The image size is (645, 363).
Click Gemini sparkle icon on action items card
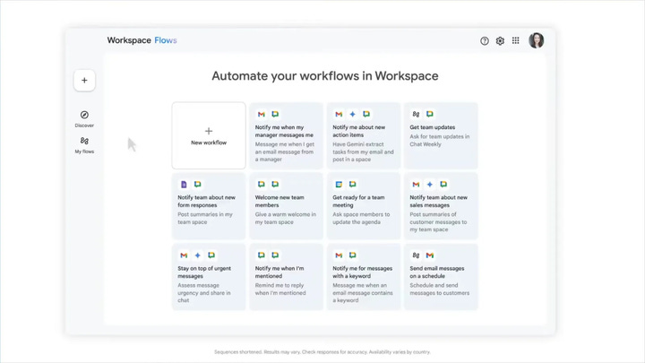click(x=353, y=114)
